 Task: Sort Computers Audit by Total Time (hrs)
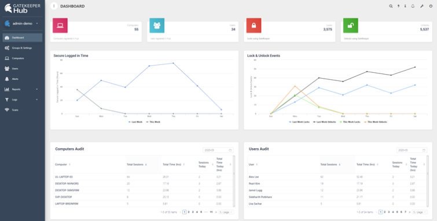(x=174, y=164)
